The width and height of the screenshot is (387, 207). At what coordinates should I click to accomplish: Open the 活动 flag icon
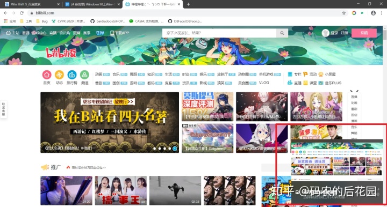point(305,74)
